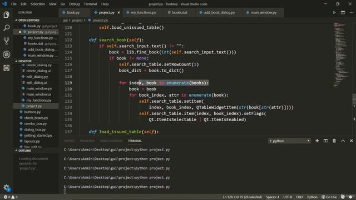Open the Edit menu
The height and width of the screenshot is (200, 356).
pyautogui.click(x=23, y=4)
